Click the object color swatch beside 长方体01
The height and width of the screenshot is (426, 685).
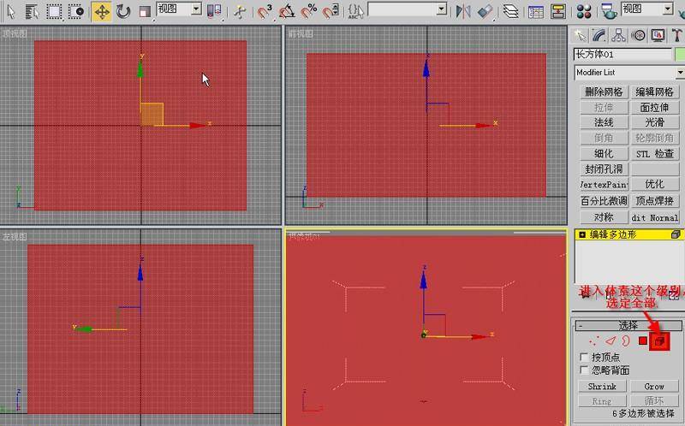coord(679,55)
